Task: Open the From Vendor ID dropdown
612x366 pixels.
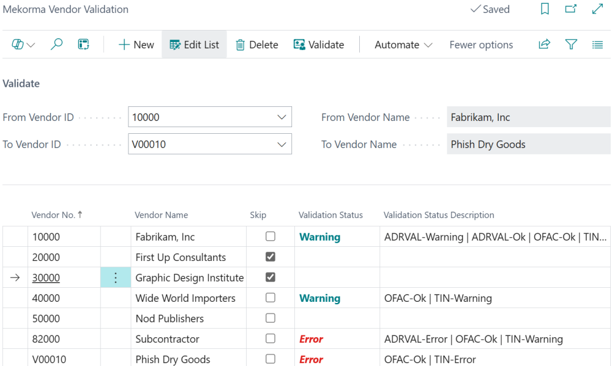Action: (x=282, y=117)
